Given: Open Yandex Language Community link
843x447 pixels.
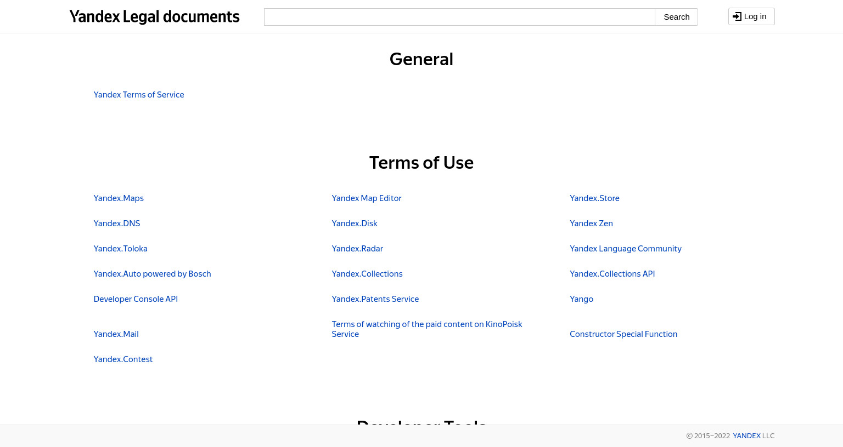Looking at the screenshot, I should tap(626, 249).
